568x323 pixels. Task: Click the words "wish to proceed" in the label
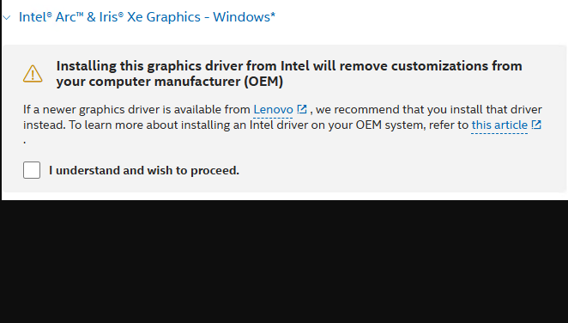tap(193, 170)
